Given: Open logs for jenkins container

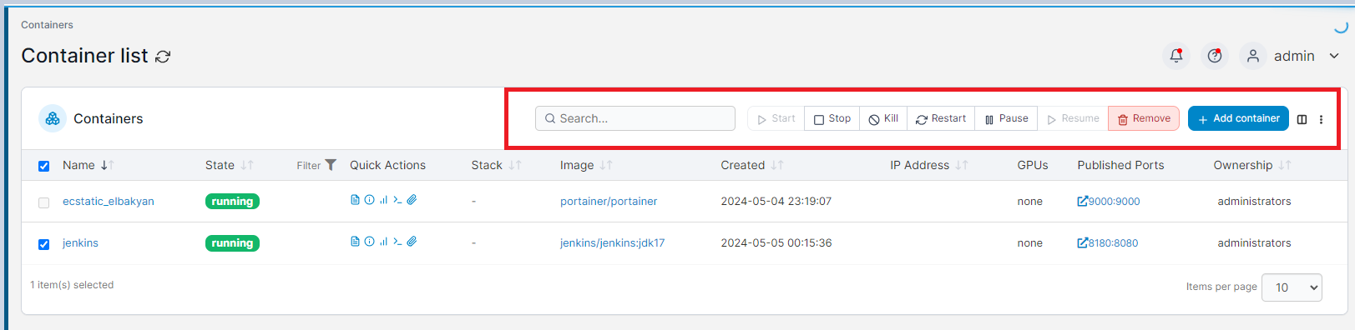Looking at the screenshot, I should click(x=355, y=242).
